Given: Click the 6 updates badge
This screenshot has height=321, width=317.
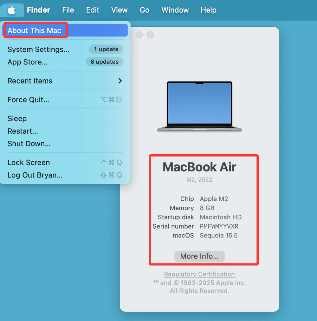Looking at the screenshot, I should 104,62.
